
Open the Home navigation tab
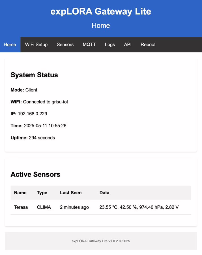(x=10, y=44)
